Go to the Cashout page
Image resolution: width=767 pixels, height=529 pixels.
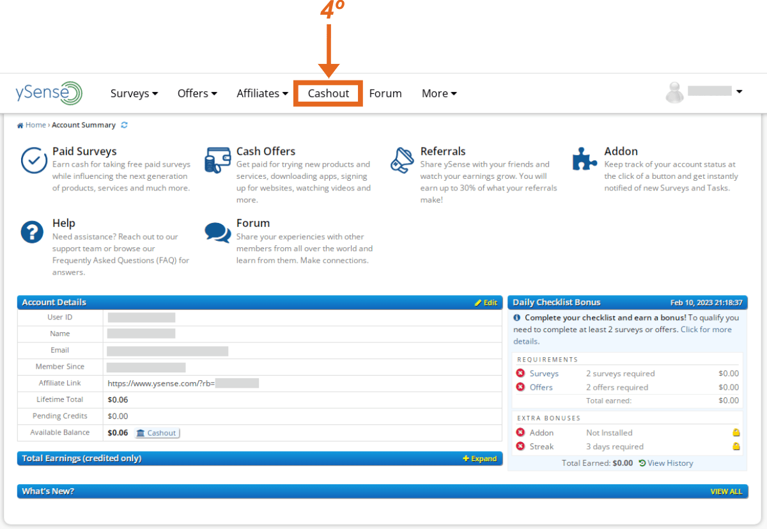(329, 93)
